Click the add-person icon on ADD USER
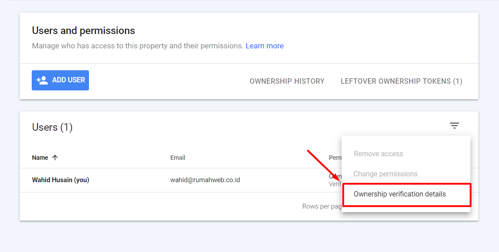499x252 pixels. (x=42, y=80)
